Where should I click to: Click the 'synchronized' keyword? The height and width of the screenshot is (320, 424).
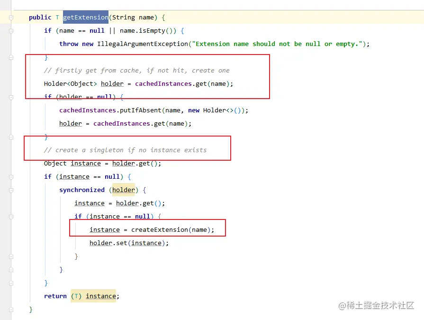(x=82, y=190)
